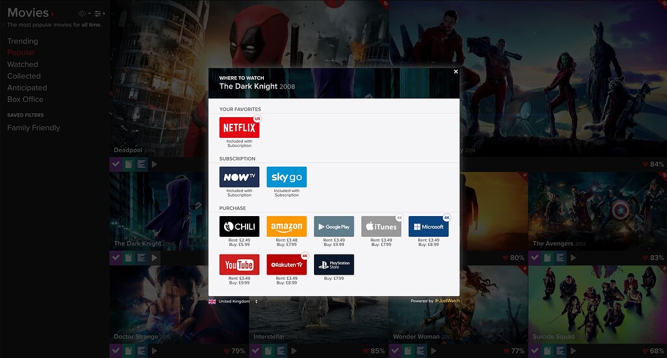Toggle the watched checkmark under Doctor Strange
Image resolution: width=667 pixels, height=358 pixels.
tap(116, 351)
